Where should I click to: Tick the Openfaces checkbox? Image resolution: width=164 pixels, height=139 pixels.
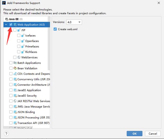click(x=19, y=41)
